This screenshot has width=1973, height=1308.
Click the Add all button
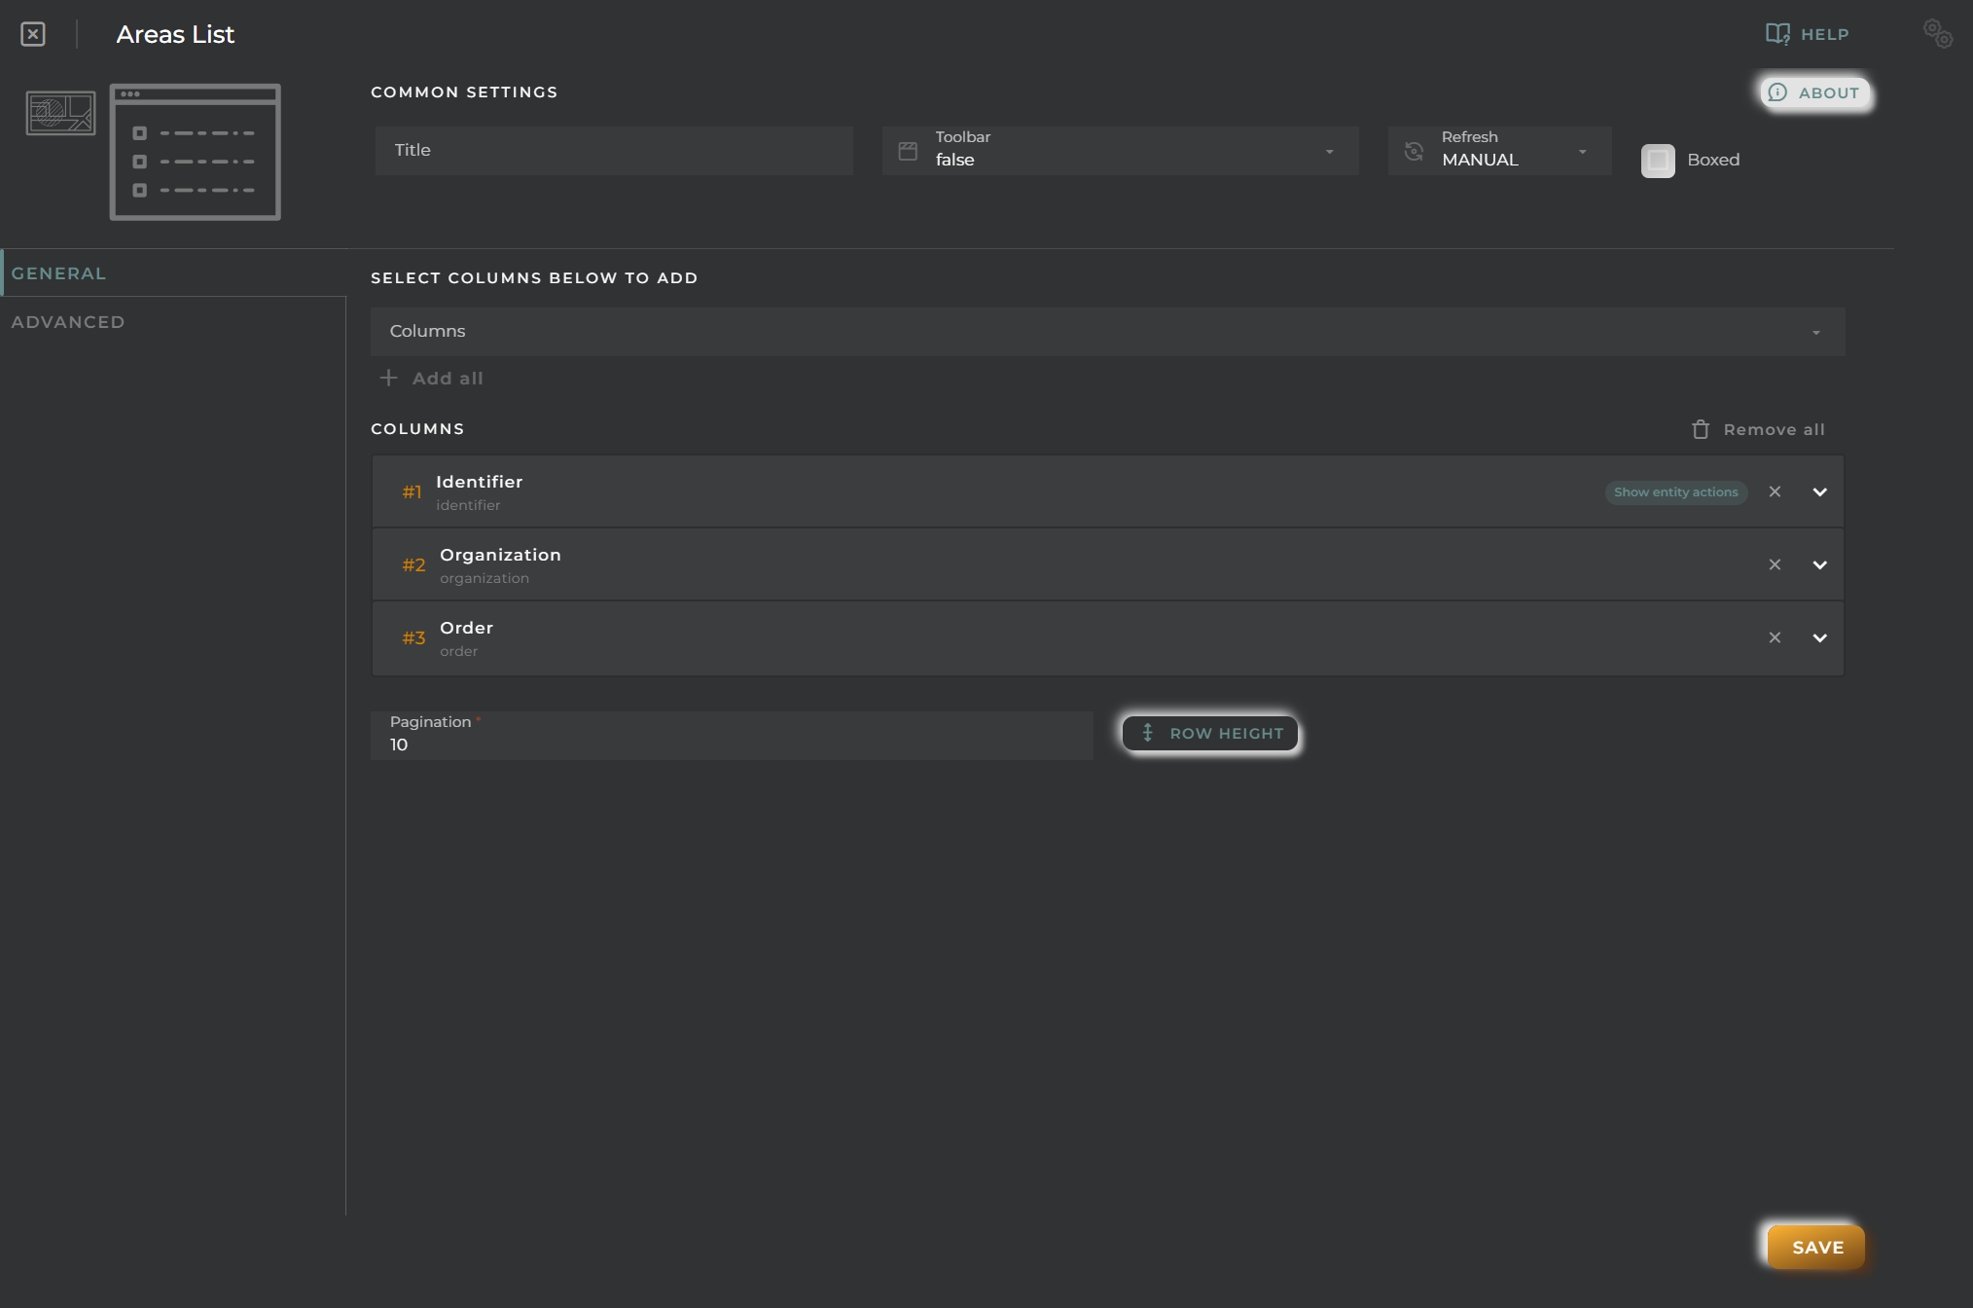click(x=432, y=378)
